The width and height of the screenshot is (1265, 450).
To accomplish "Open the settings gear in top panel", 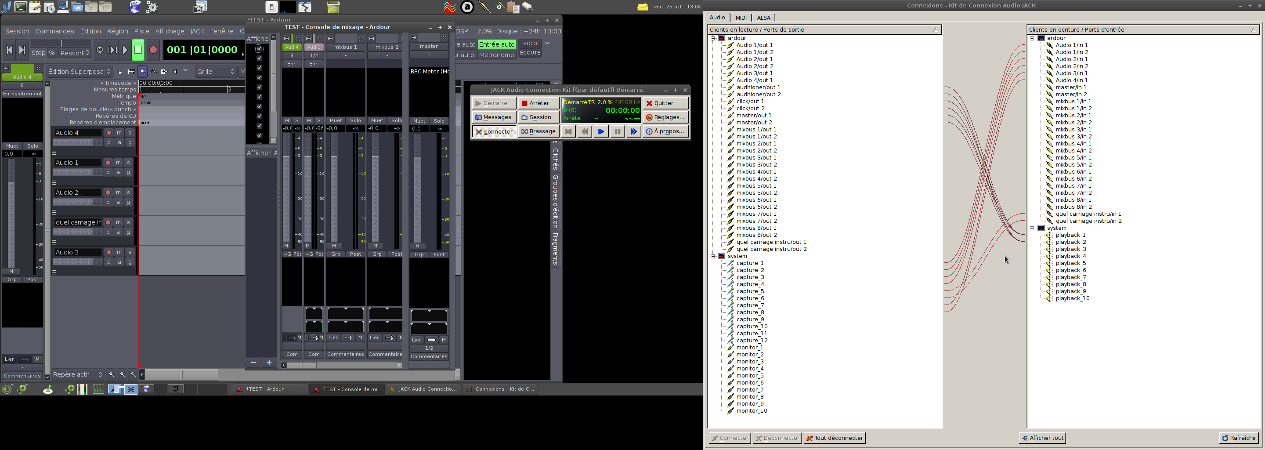I will pyautogui.click(x=152, y=7).
